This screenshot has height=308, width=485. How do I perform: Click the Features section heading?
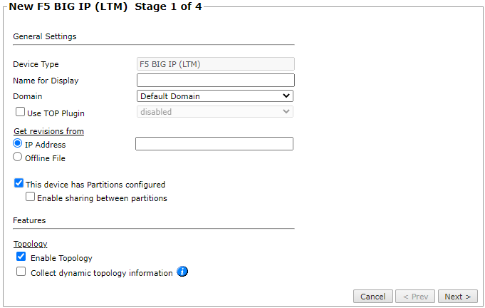point(29,220)
